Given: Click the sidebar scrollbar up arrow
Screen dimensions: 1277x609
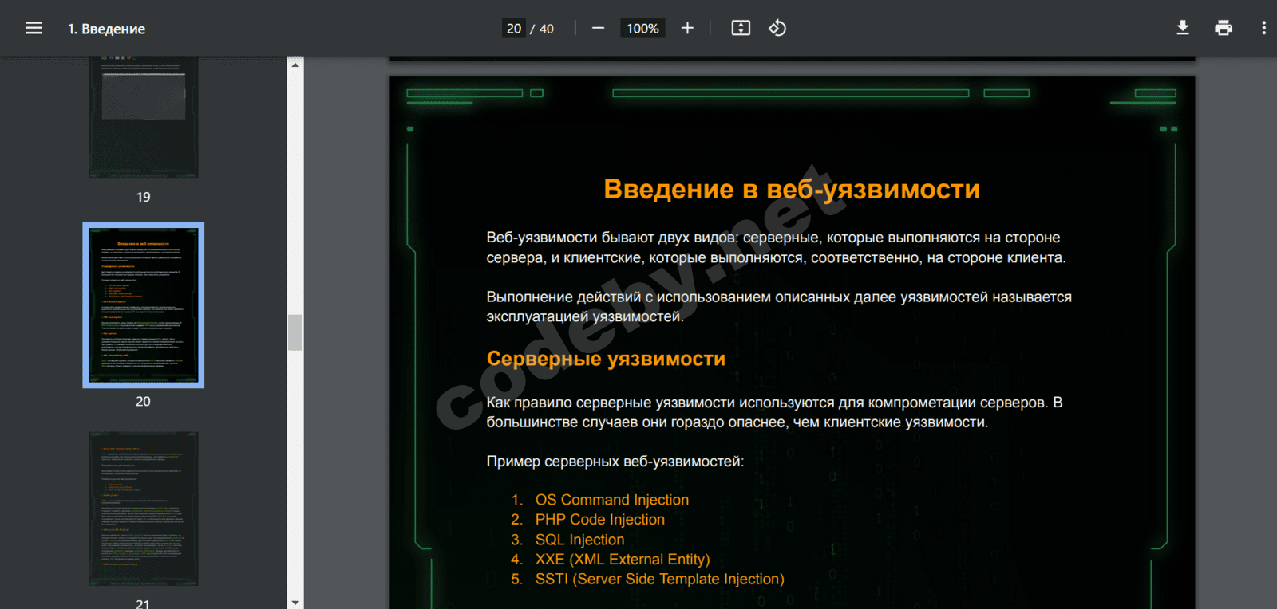Looking at the screenshot, I should 295,65.
